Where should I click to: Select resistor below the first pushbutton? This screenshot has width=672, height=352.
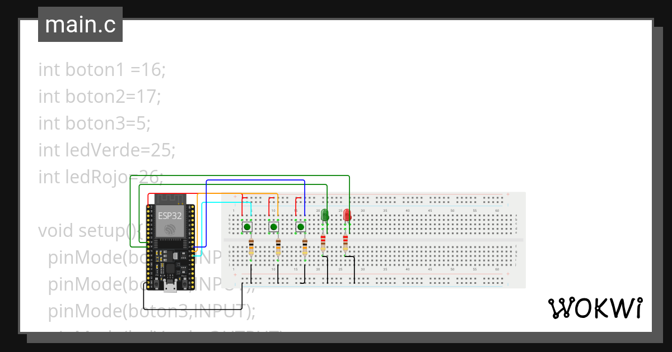(251, 245)
